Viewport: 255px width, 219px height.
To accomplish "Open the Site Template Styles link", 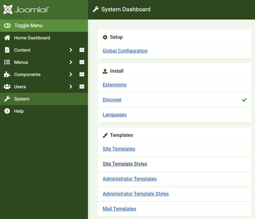I will 125,164.
